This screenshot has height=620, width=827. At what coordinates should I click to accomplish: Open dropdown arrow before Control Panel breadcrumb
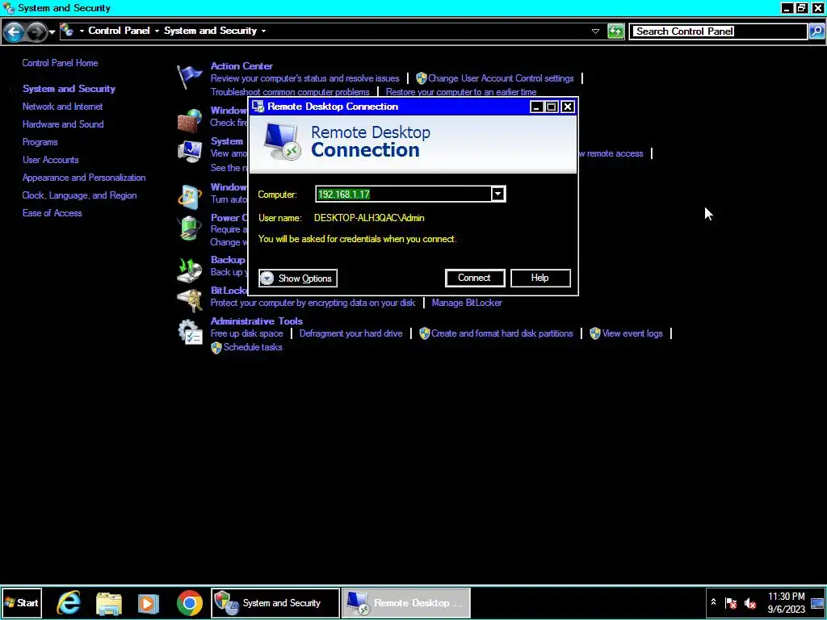(x=82, y=31)
